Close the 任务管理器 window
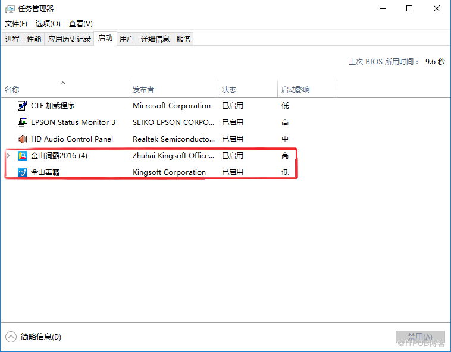The width and height of the screenshot is (451, 352). pos(437,8)
